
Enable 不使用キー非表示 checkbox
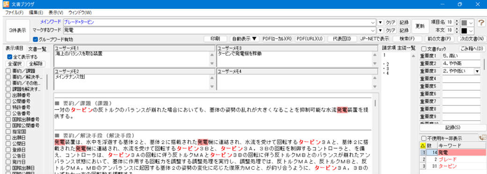423,138
